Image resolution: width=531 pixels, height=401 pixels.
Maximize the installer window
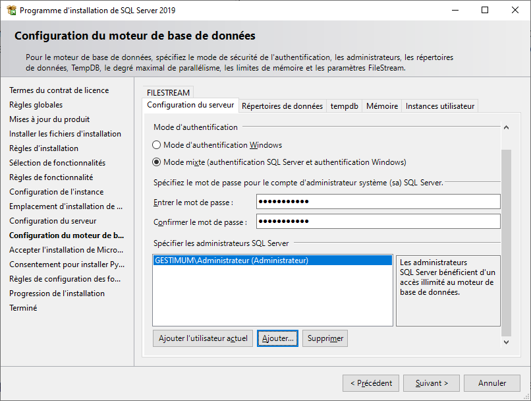485,10
